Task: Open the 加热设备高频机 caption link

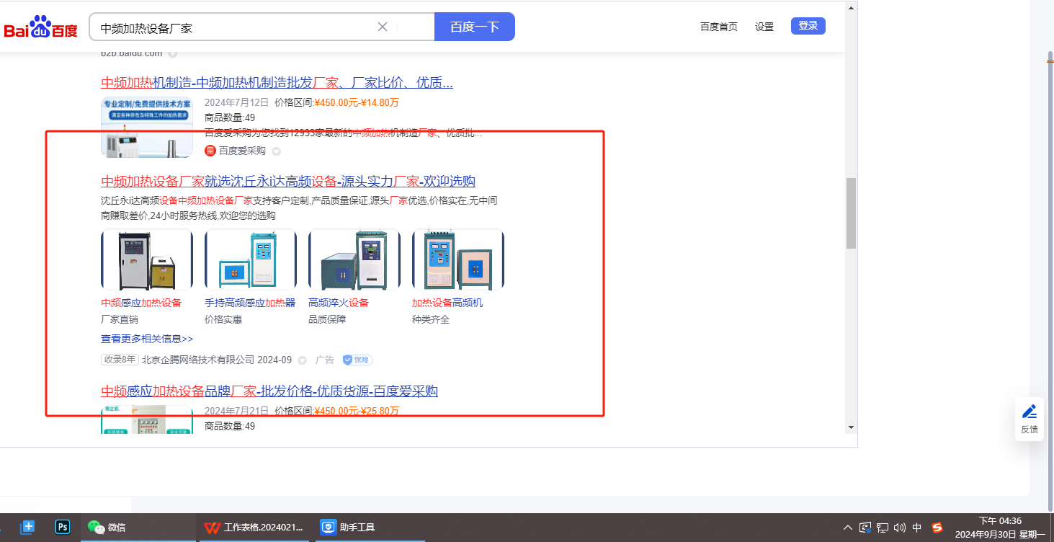Action: click(447, 303)
